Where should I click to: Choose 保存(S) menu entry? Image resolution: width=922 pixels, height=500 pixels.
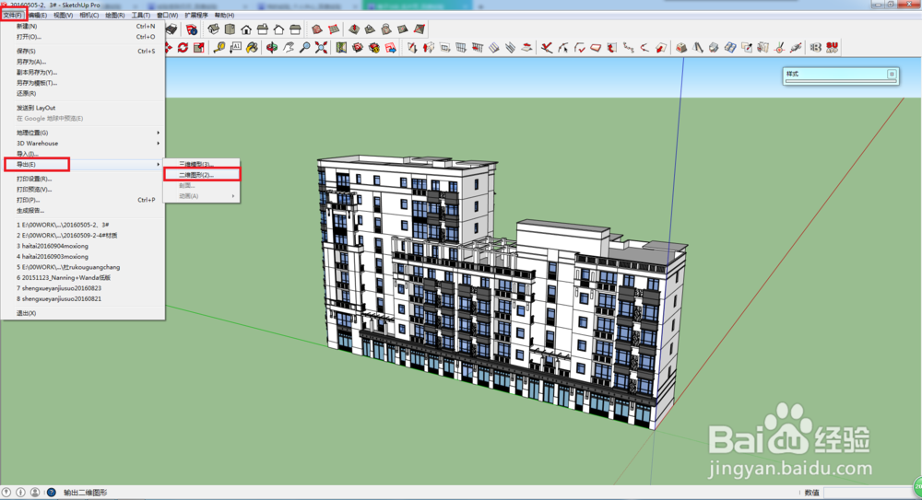tap(82, 52)
